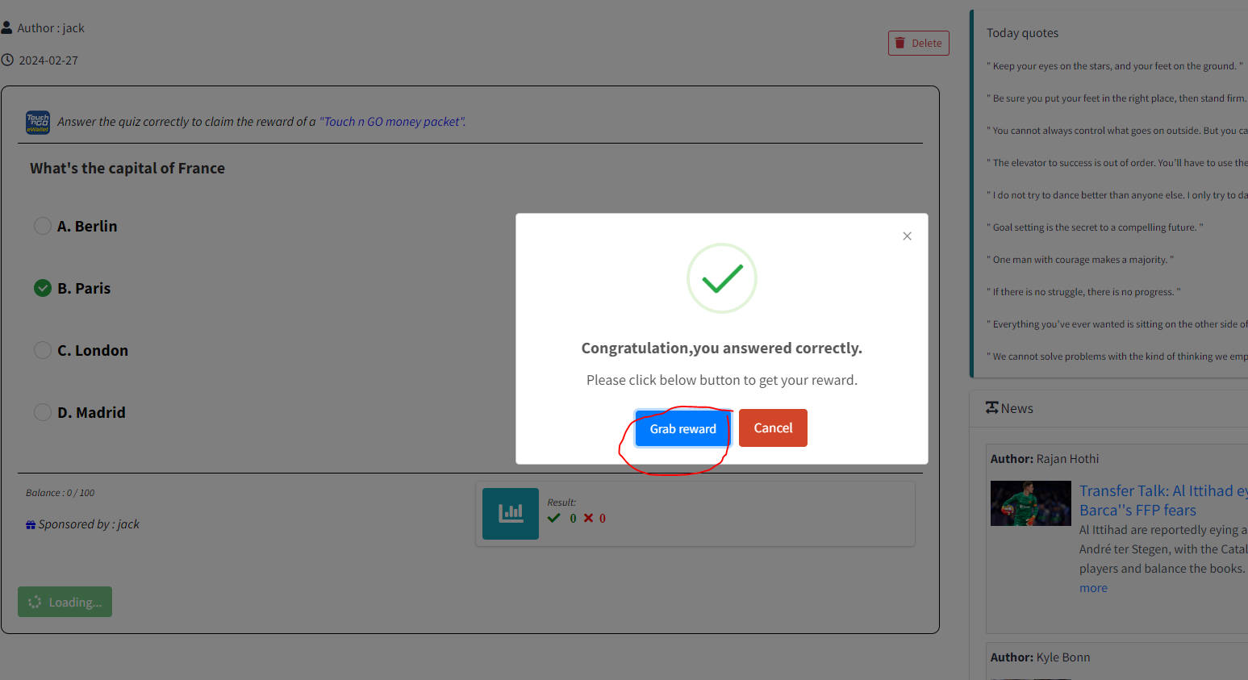Screen dimensions: 1248x680
Task: Click the clock icon beside the date
Action: coord(7,60)
